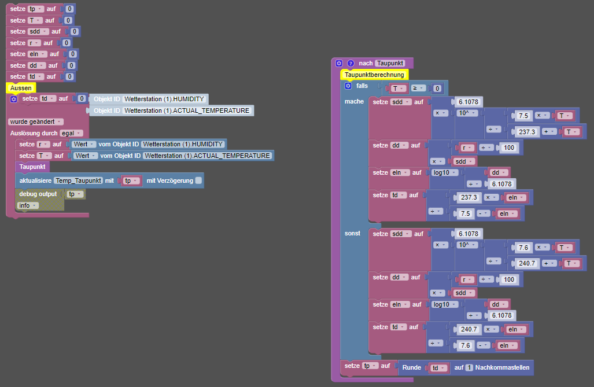The width and height of the screenshot is (594, 387).
Task: Select the 'Temp_Taupunkt' object field
Action: point(79,180)
